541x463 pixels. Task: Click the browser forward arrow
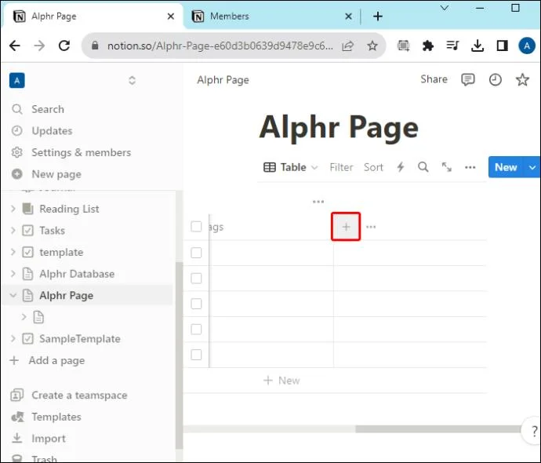tap(40, 46)
